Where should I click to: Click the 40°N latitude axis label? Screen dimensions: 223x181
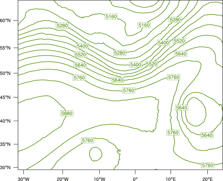5,121
